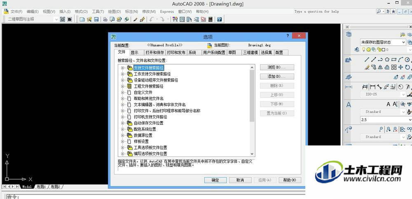Click the 添加(D)... button

click(x=277, y=77)
